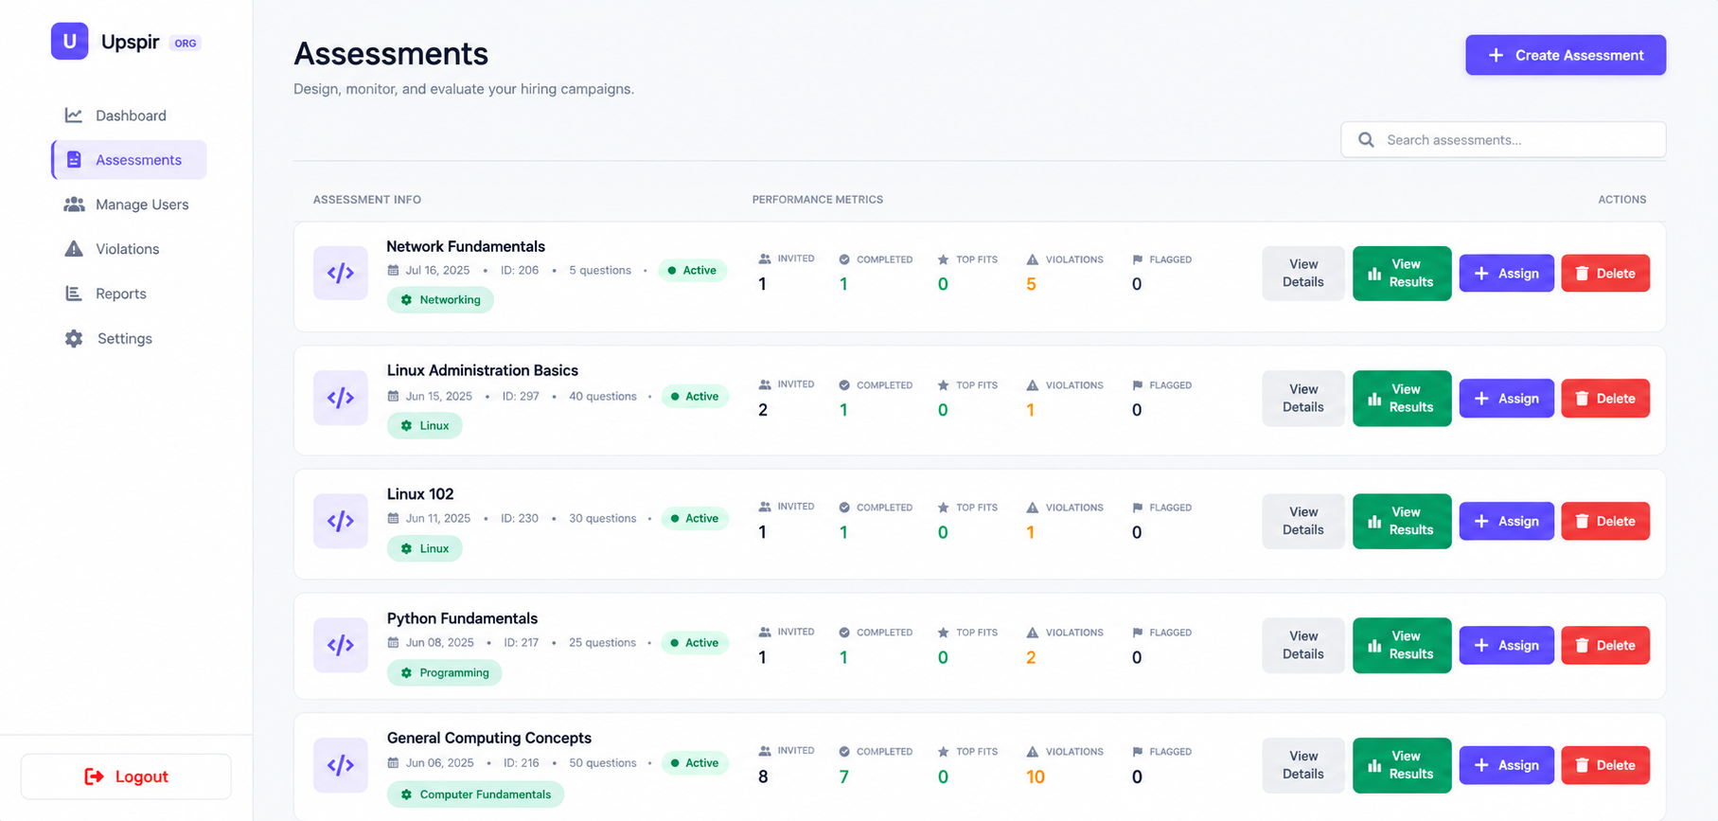Click the Linux tag on Linux 102
Viewport: 1718px width, 821px height.
[424, 549]
